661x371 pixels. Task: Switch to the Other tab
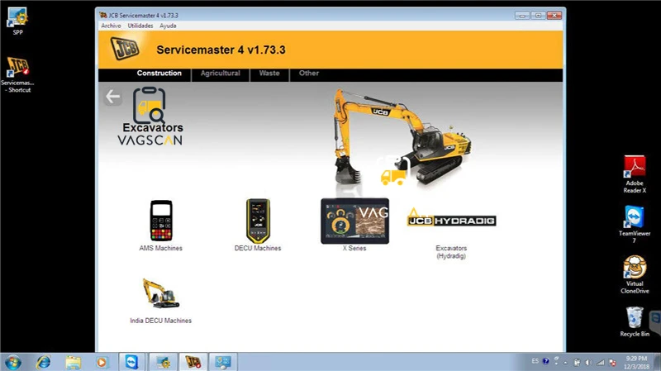(309, 74)
